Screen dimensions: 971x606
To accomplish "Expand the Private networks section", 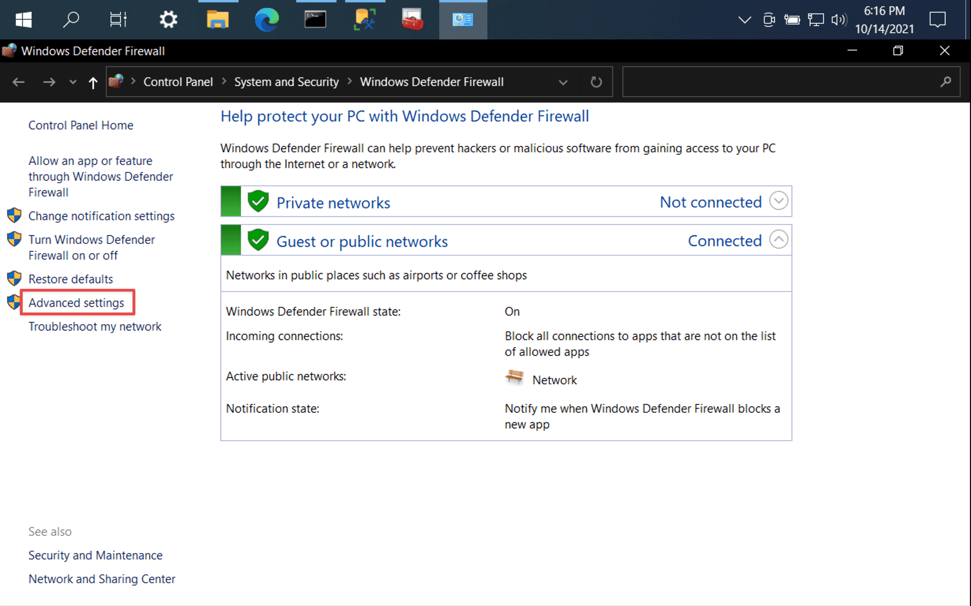I will pos(779,201).
